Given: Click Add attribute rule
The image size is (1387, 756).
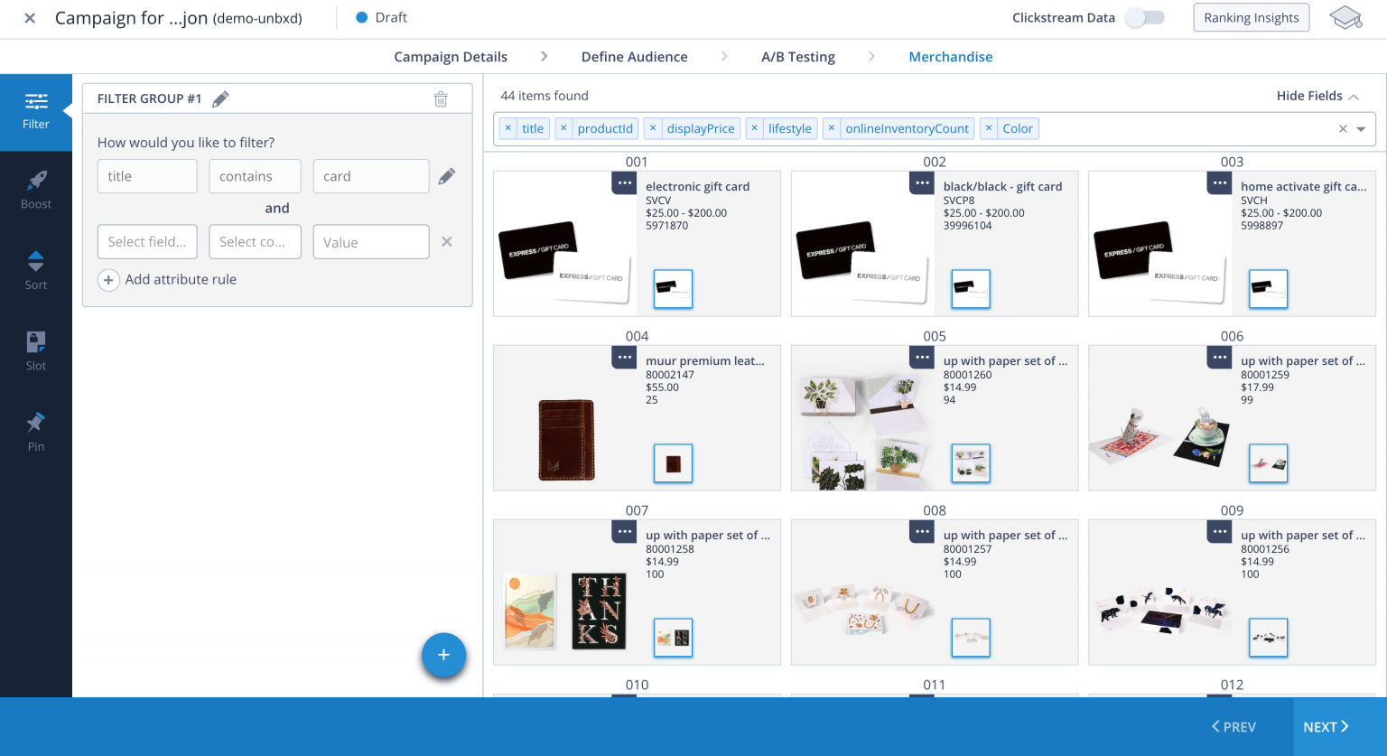Looking at the screenshot, I should (x=167, y=280).
